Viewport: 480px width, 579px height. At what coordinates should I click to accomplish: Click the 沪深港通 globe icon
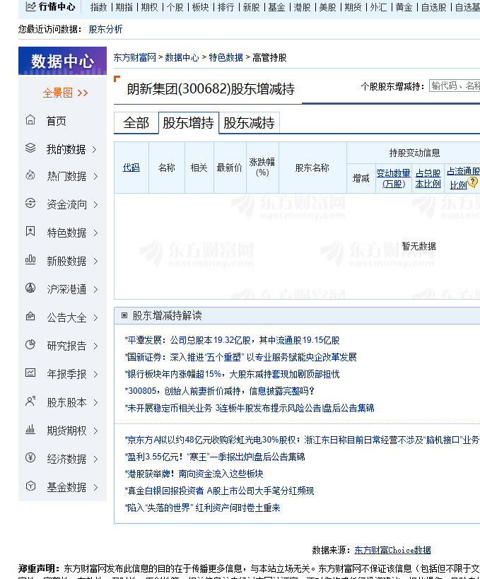(x=30, y=288)
